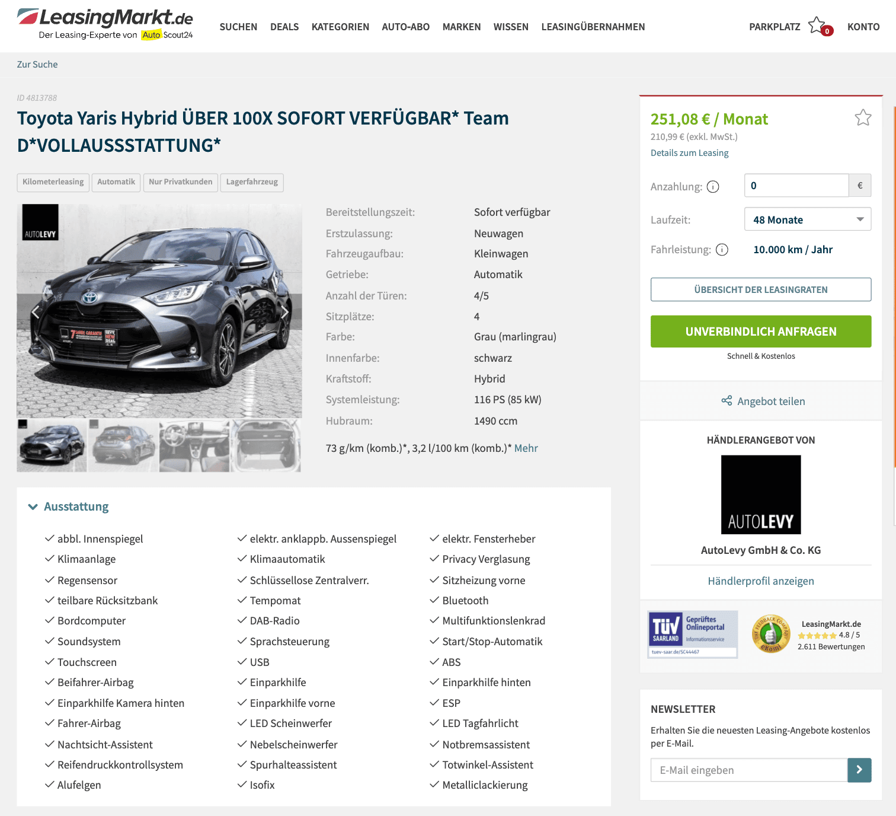Open the AUTO-ABO menu

click(x=405, y=27)
